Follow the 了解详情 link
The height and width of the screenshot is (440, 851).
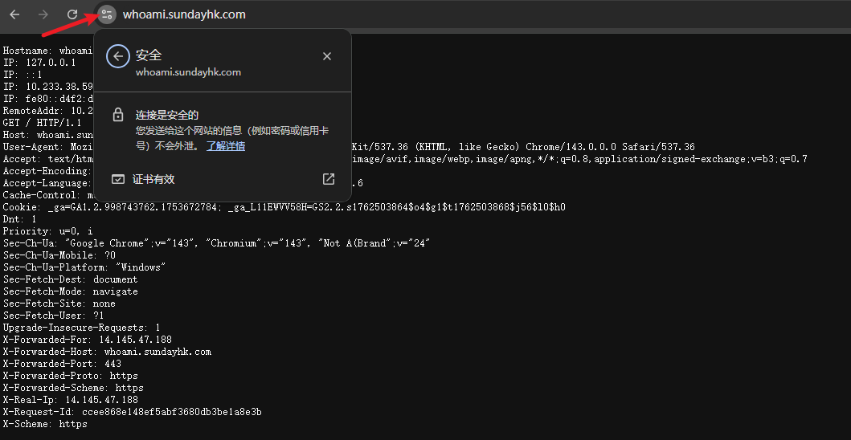pyautogui.click(x=226, y=146)
